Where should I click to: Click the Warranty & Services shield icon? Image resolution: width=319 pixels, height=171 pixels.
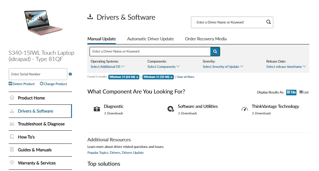pos(12,163)
